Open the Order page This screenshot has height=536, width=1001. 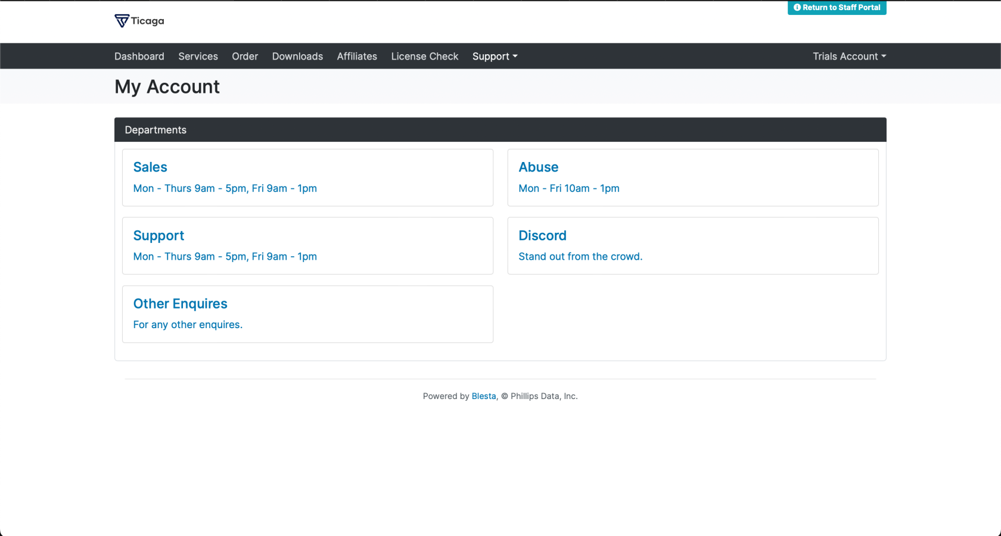click(245, 56)
